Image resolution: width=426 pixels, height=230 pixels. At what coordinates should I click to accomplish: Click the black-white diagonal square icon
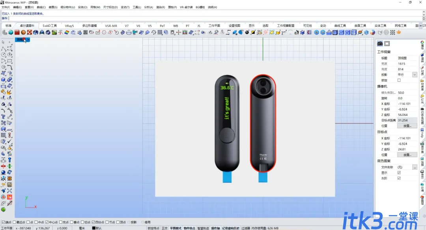point(253,33)
